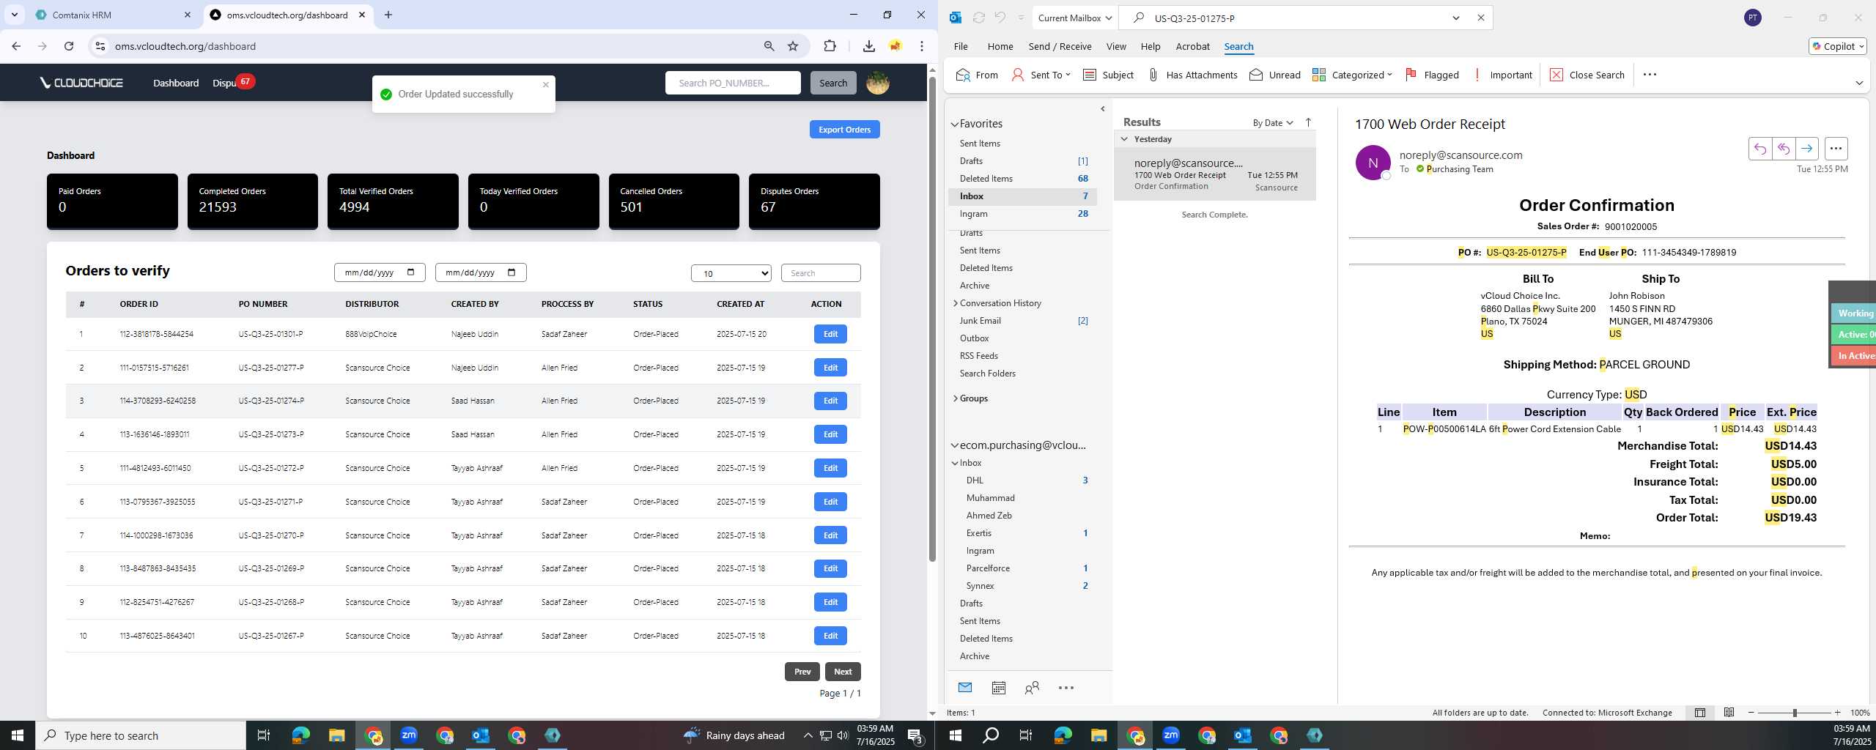Open the Copilot dropdown button
The height and width of the screenshot is (750, 1876).
tap(1838, 46)
